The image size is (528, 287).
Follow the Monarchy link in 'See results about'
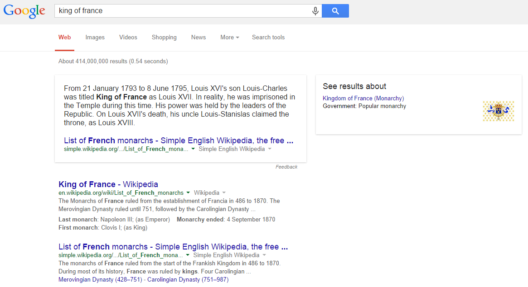pos(389,98)
